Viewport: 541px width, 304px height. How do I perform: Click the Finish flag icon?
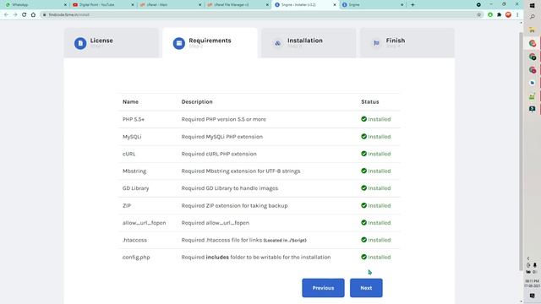[376, 43]
